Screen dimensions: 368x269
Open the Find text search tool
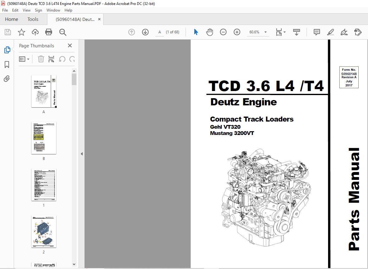(63, 32)
